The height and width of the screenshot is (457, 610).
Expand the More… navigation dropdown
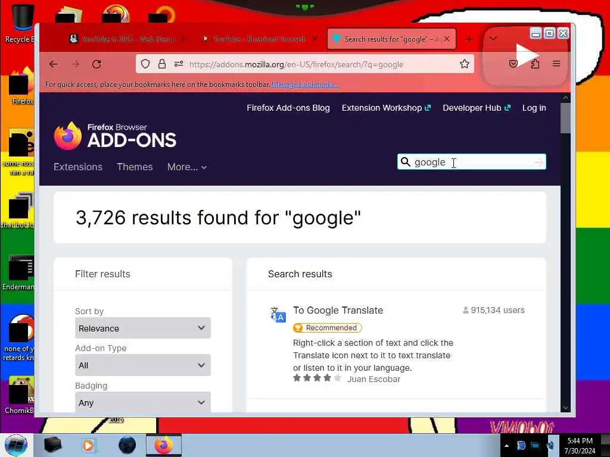point(186,167)
